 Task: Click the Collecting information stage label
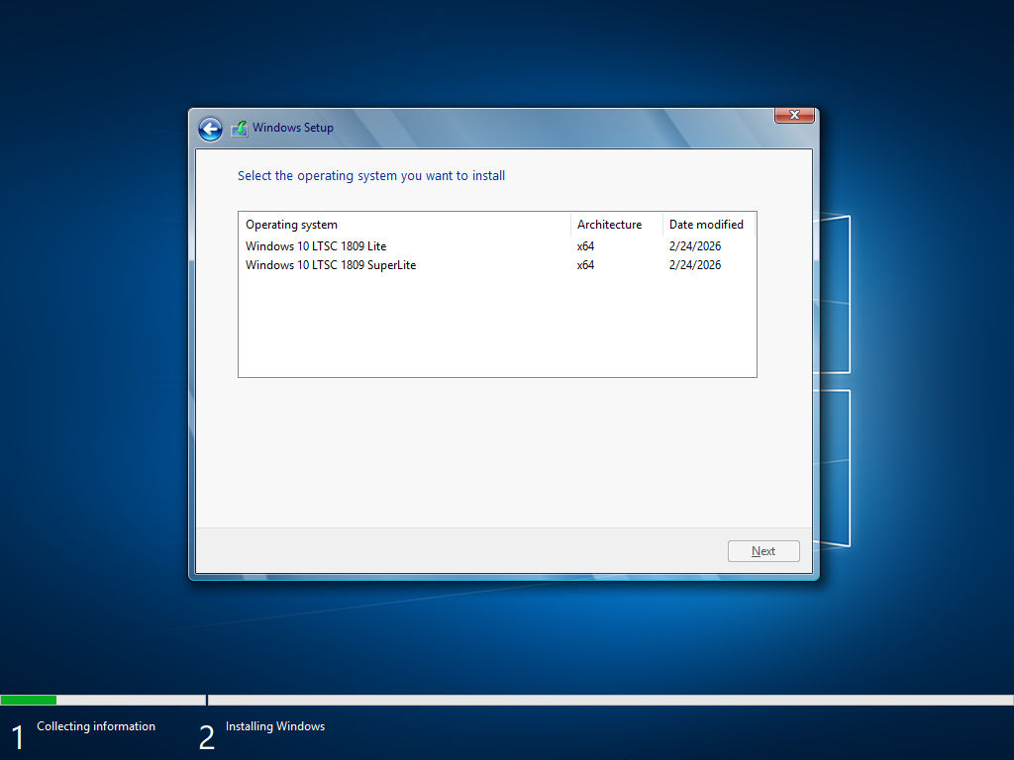pos(95,725)
